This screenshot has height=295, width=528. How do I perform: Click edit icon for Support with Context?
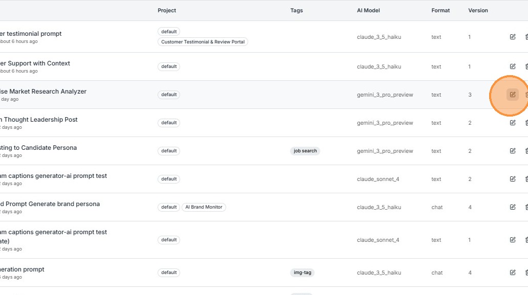pos(512,66)
